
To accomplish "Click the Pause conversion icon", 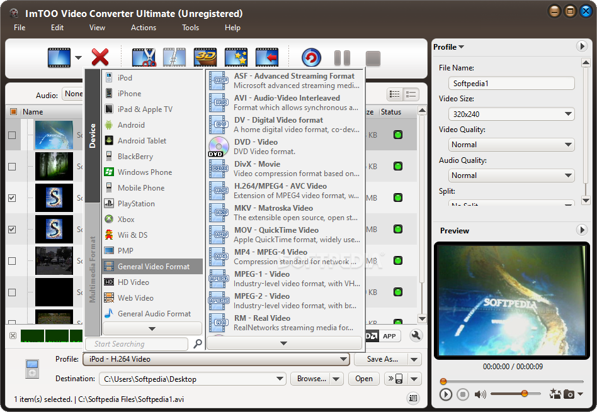I will coord(342,58).
